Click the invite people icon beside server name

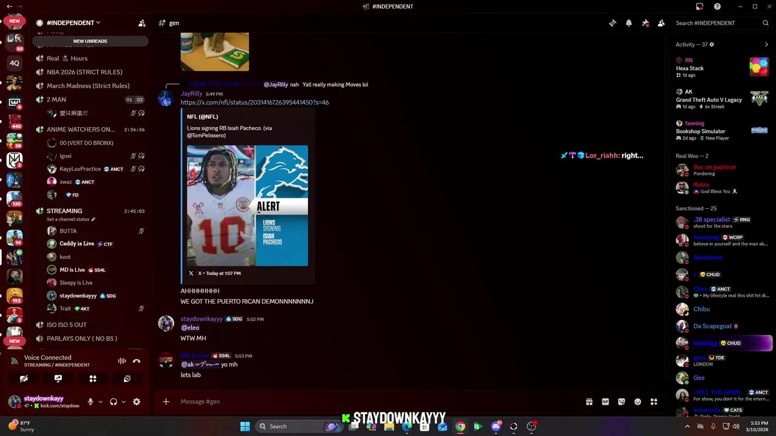coord(142,23)
